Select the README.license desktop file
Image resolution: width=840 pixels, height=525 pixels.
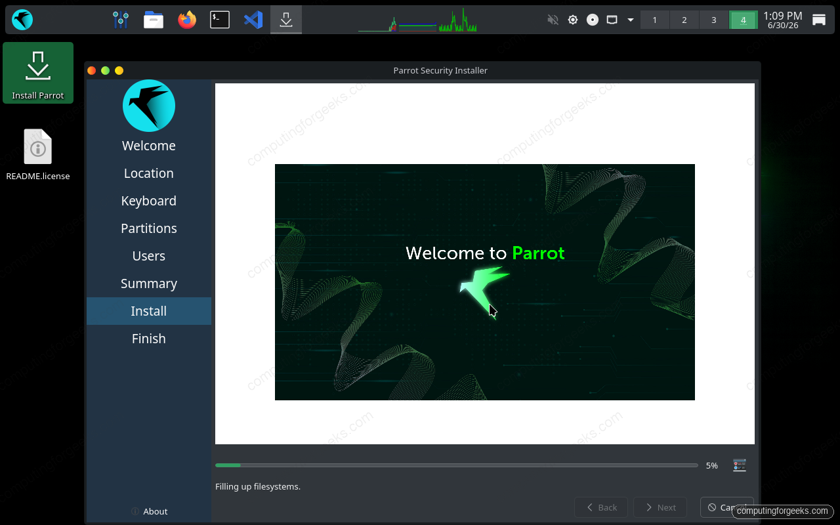pyautogui.click(x=38, y=155)
